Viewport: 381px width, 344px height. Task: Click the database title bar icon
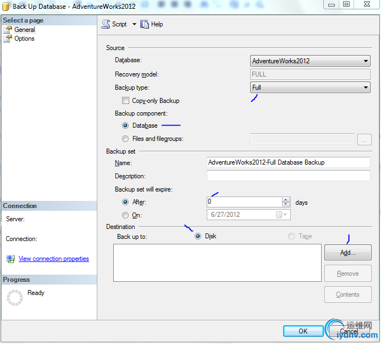click(5, 6)
